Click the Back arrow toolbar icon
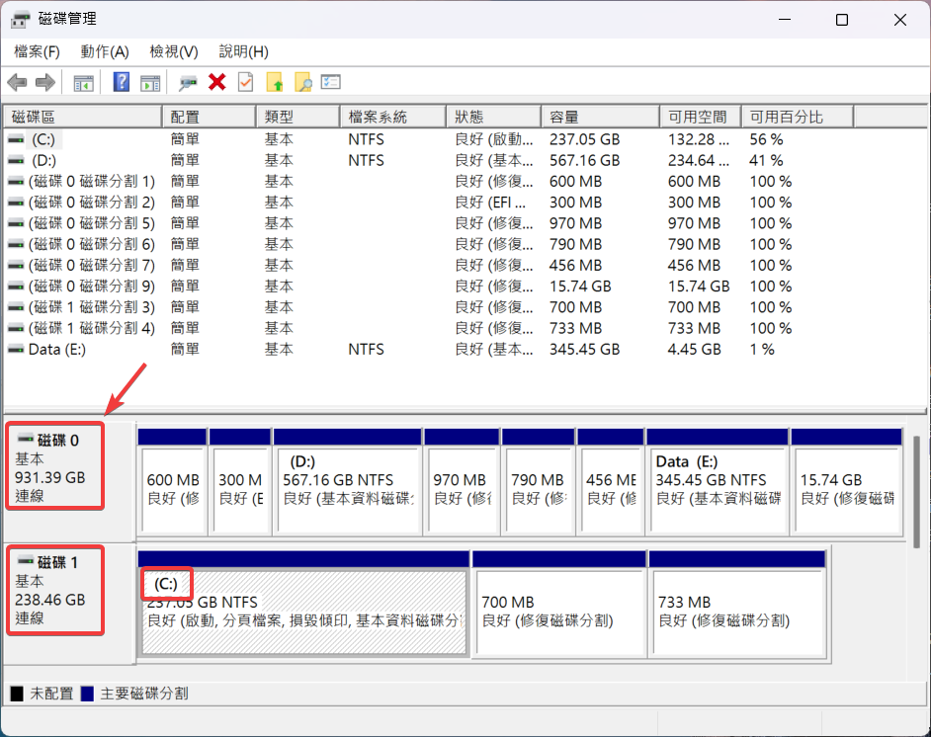 tap(17, 82)
